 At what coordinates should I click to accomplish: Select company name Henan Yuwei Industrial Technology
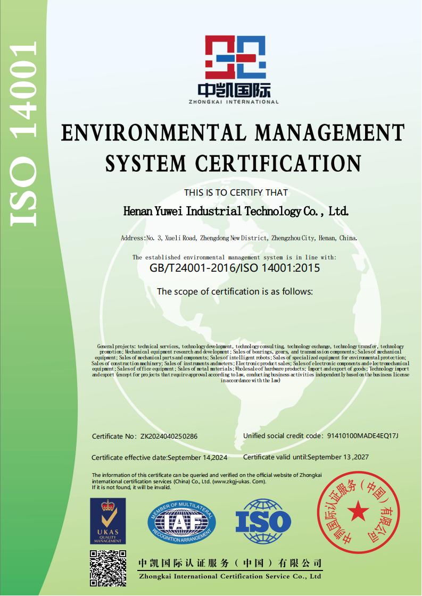(236, 211)
